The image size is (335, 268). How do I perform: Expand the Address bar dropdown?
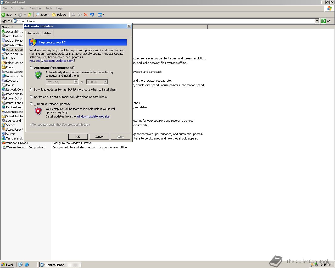coord(317,21)
